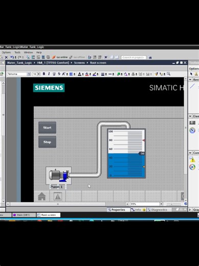Toggle Bold text formatting
This screenshot has width=199, height=266.
pos(44,74)
